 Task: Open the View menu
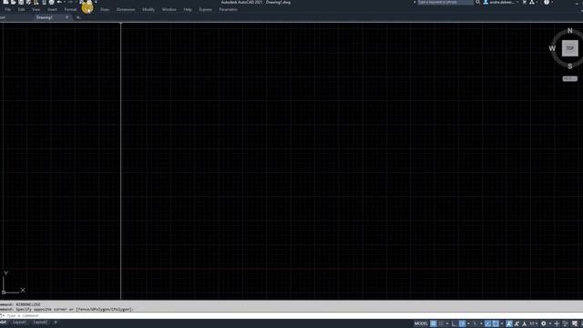36,10
